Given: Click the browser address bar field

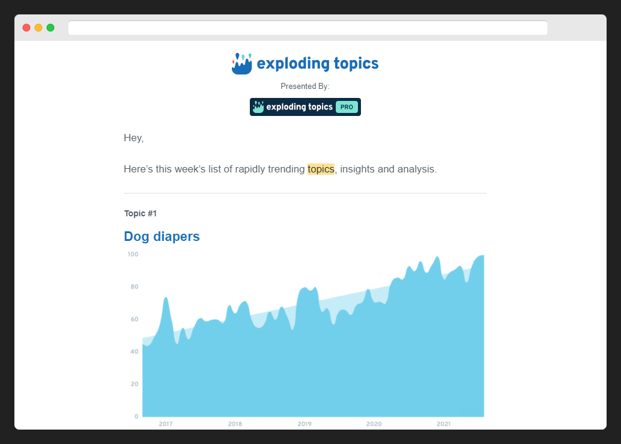Looking at the screenshot, I should pos(307,28).
